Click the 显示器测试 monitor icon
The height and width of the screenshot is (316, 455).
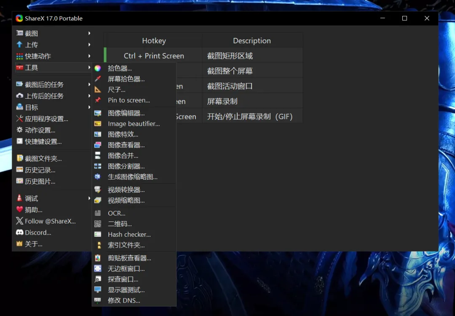[x=98, y=290]
